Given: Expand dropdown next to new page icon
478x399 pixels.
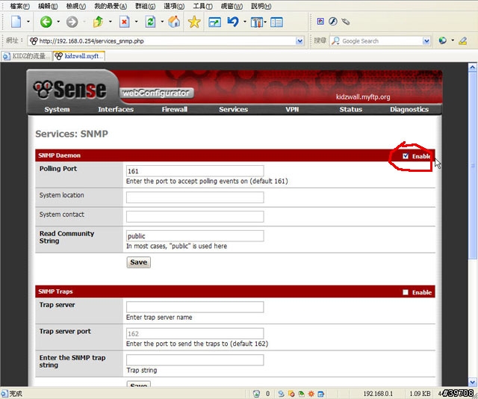Looking at the screenshot, I should (x=28, y=22).
